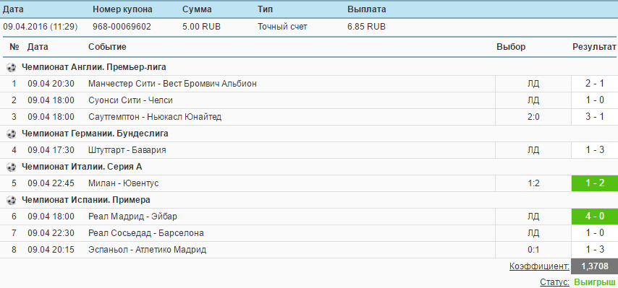Click the Коэффициент label link
The image size is (618, 288).
(539, 266)
